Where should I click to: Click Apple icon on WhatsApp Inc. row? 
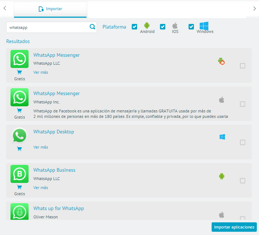222,100
